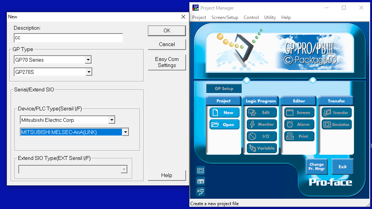Click Cancel in the New dialog

(x=167, y=44)
